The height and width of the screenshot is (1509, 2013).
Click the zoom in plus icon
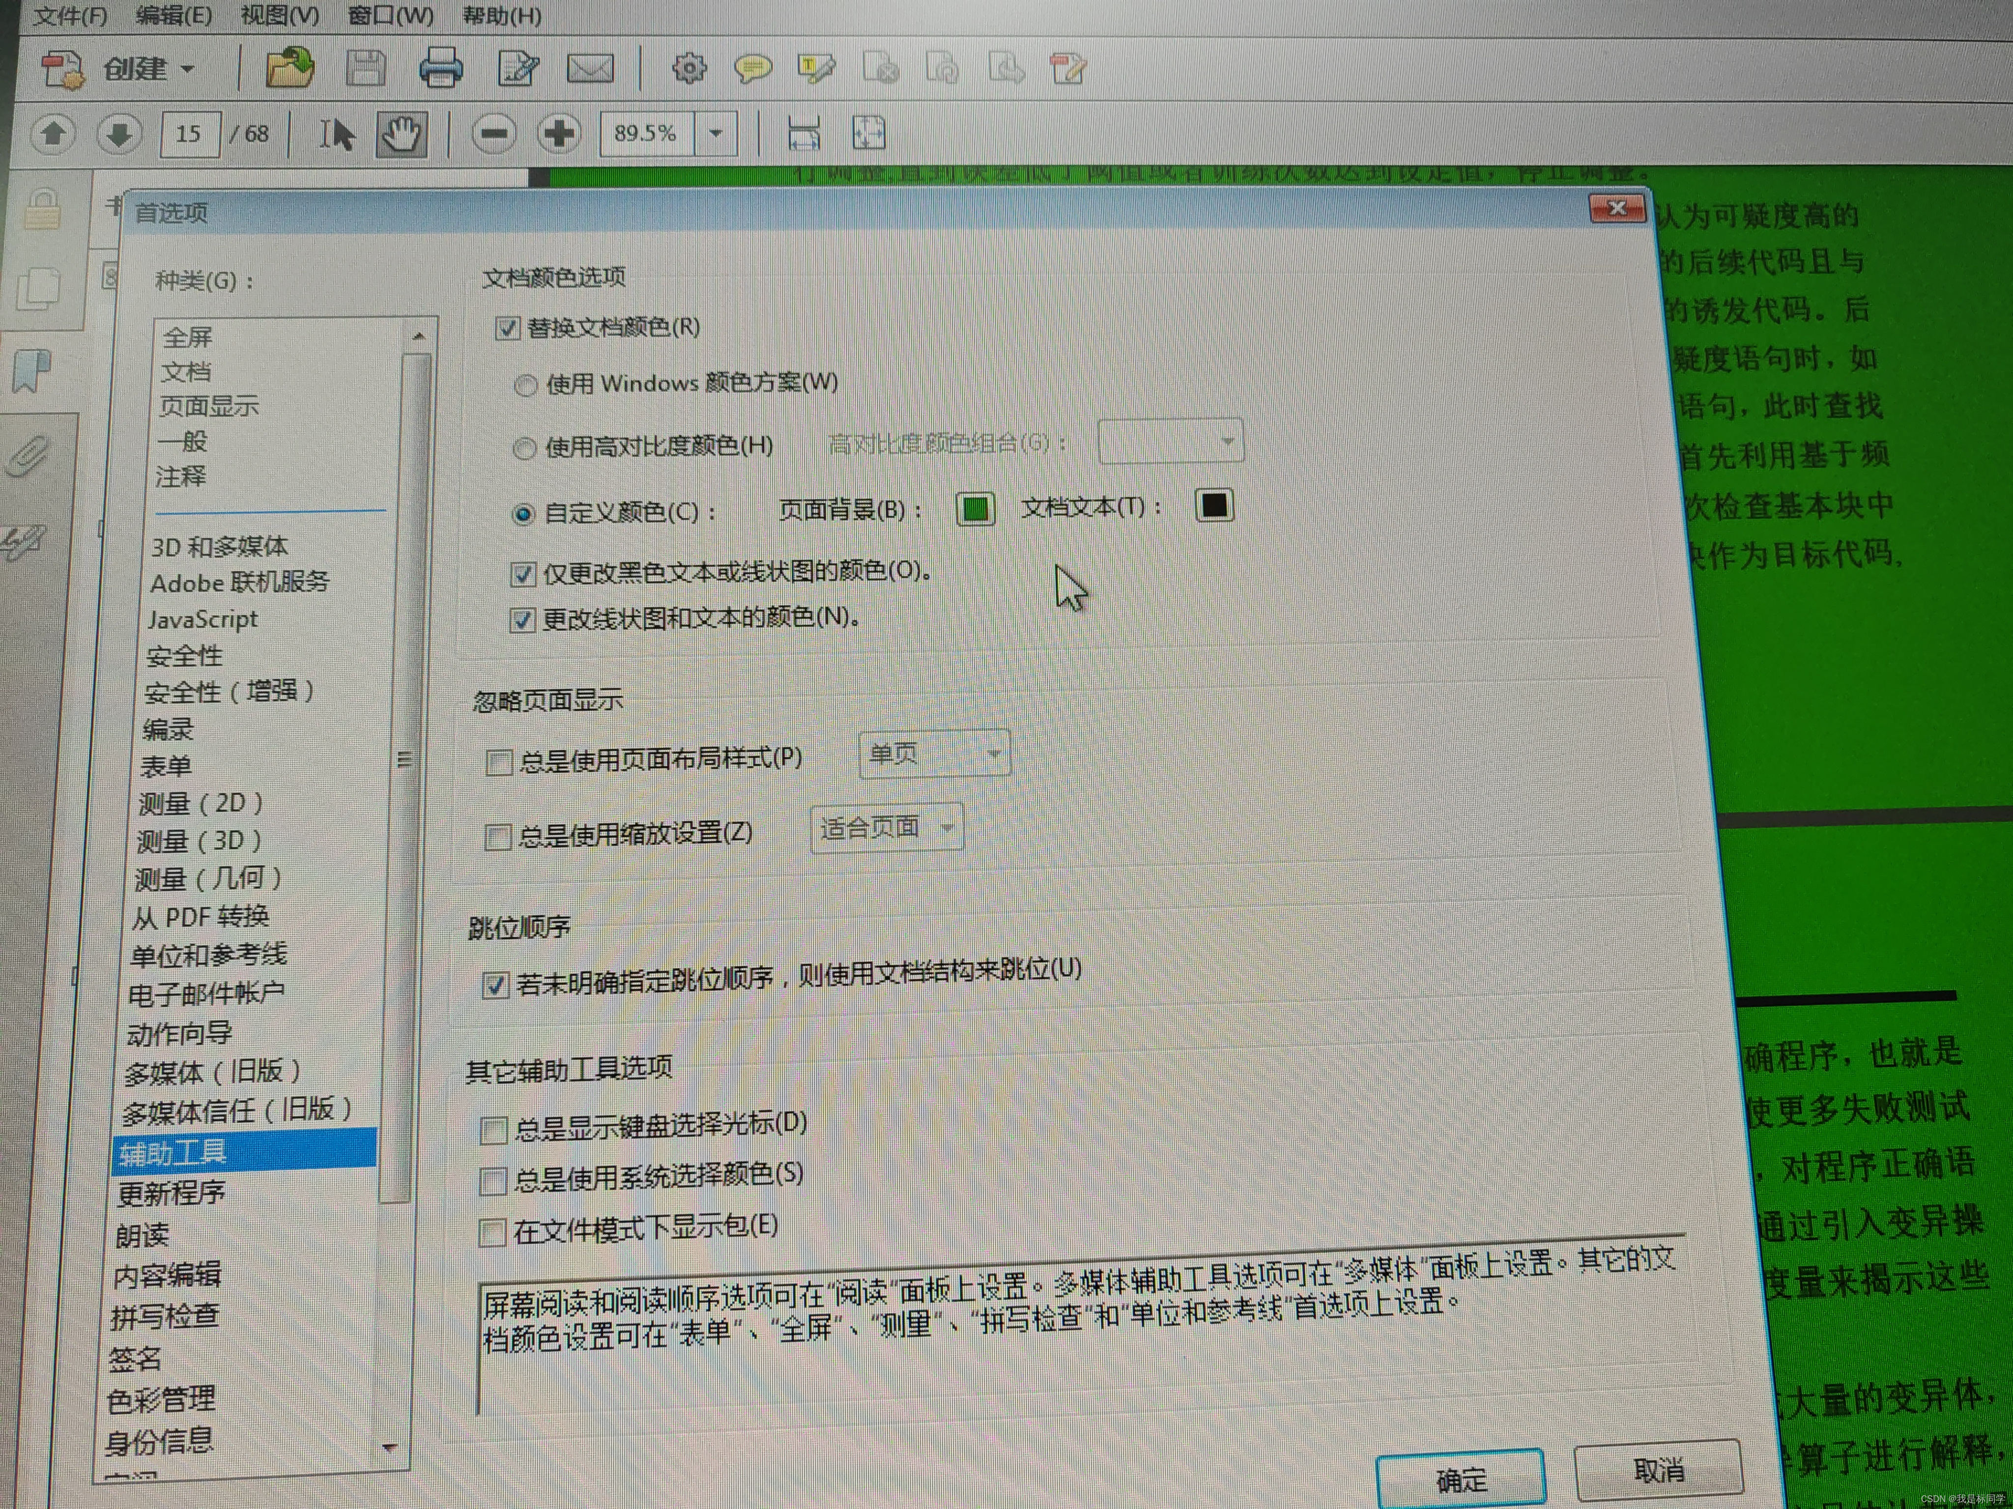click(559, 135)
